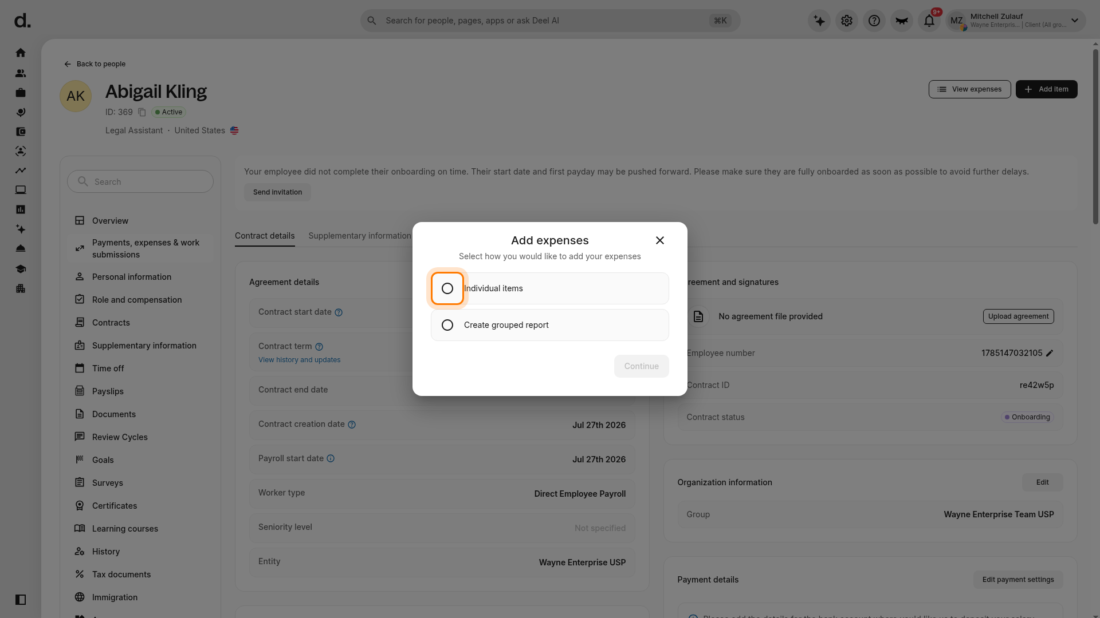Go back to people

coord(95,64)
